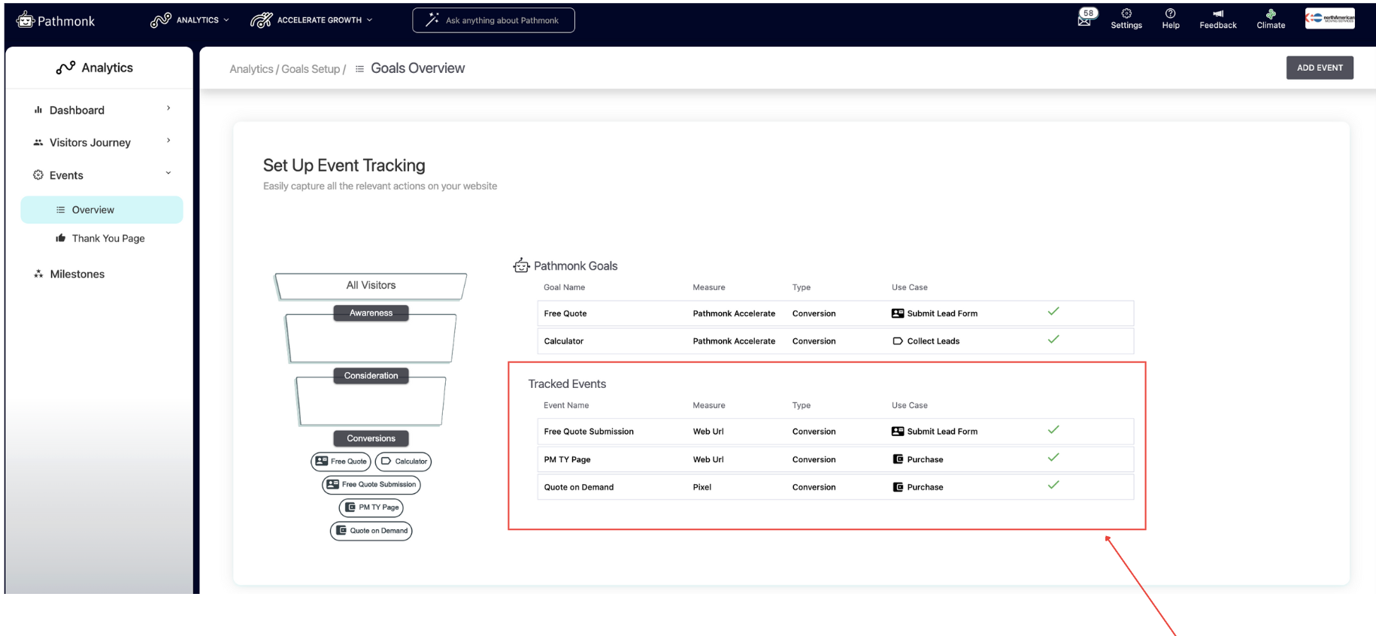Click the Feedback megaphone icon
The height and width of the screenshot is (636, 1376).
pos(1218,14)
